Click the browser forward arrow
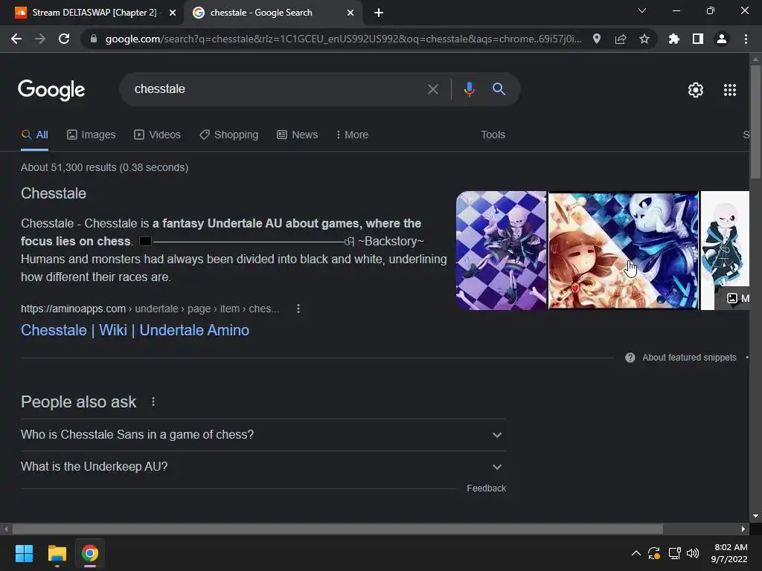Image resolution: width=762 pixels, height=571 pixels. coord(40,39)
